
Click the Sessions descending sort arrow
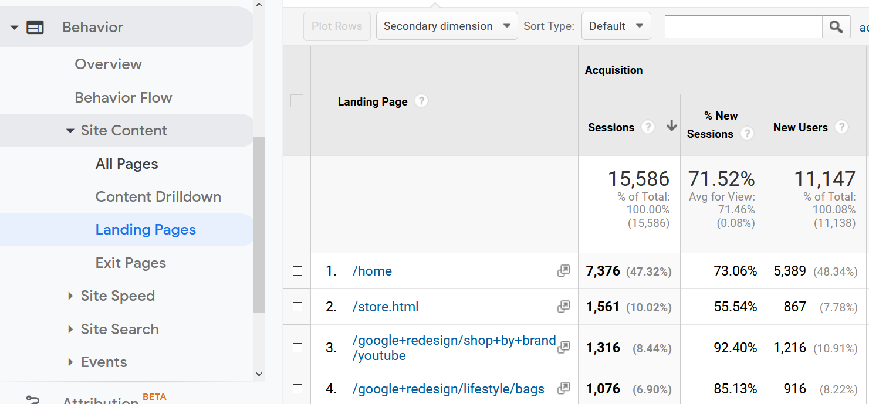pyautogui.click(x=672, y=126)
